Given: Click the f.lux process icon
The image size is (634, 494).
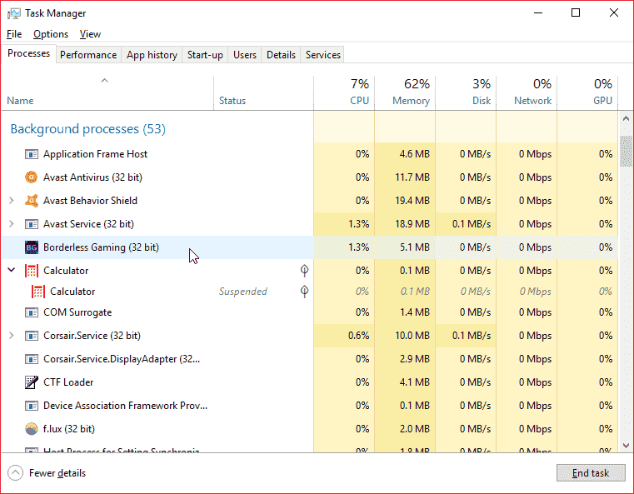Looking at the screenshot, I should click(32, 429).
